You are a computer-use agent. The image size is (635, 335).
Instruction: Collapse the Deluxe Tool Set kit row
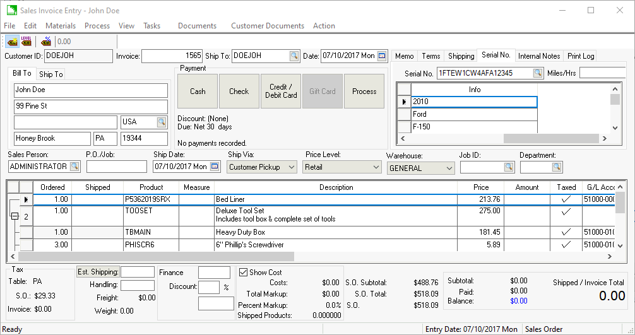coord(14,216)
